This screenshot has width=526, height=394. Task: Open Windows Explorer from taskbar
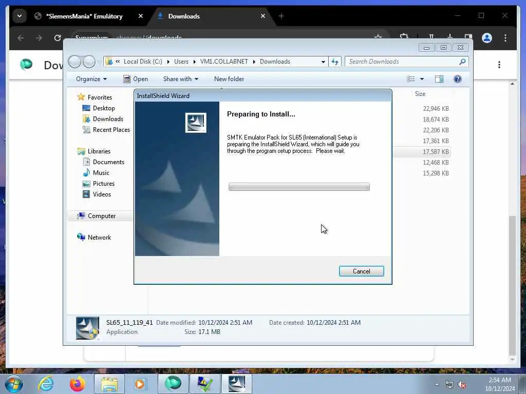click(x=109, y=384)
